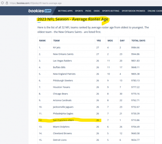Viewport: 162px width, 144px height.
Task: Click total days value 9944.86
Action: (x=135, y=54)
